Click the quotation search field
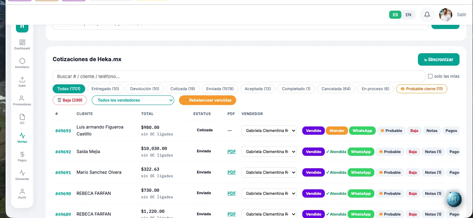This screenshot has width=473, height=218. coord(239,76)
